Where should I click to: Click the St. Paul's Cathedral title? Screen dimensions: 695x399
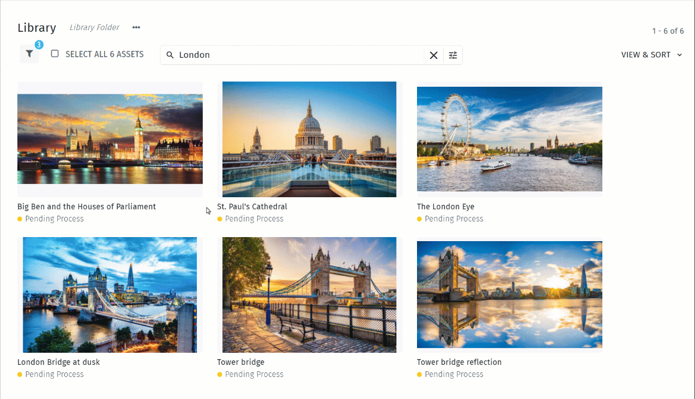(x=252, y=206)
